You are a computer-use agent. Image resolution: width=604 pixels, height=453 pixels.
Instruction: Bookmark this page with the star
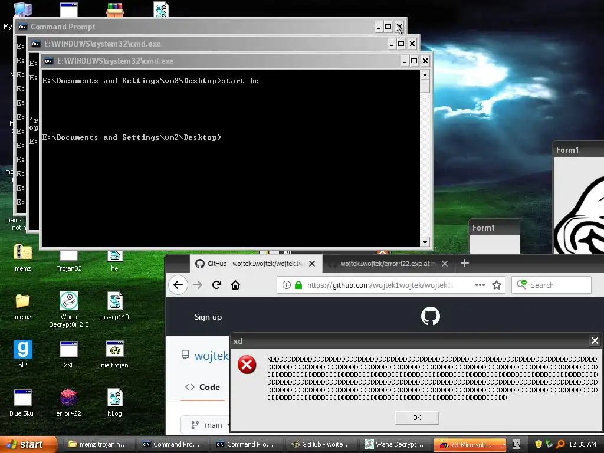[497, 285]
